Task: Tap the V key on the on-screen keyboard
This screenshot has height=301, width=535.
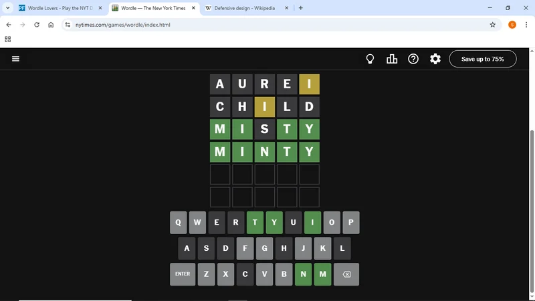Action: (264, 274)
